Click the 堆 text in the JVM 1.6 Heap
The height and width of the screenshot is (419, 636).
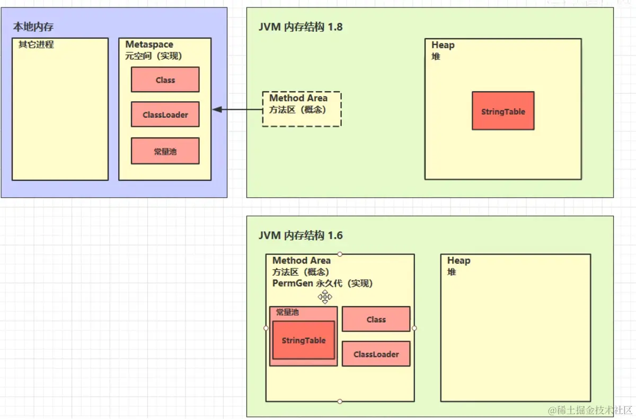452,272
